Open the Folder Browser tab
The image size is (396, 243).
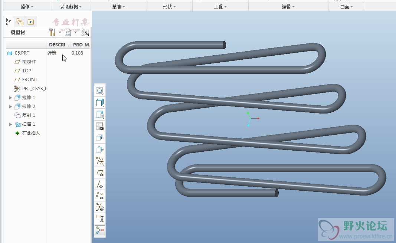tap(20, 22)
